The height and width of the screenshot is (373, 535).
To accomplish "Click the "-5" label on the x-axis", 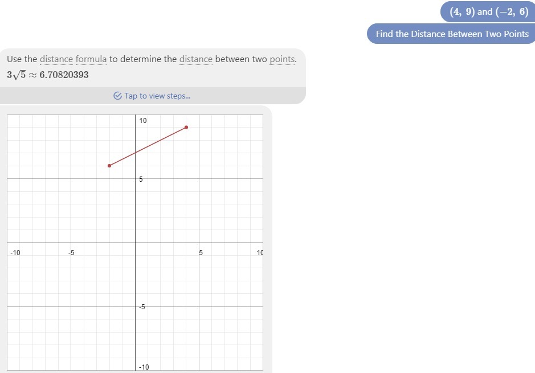I will [x=72, y=252].
